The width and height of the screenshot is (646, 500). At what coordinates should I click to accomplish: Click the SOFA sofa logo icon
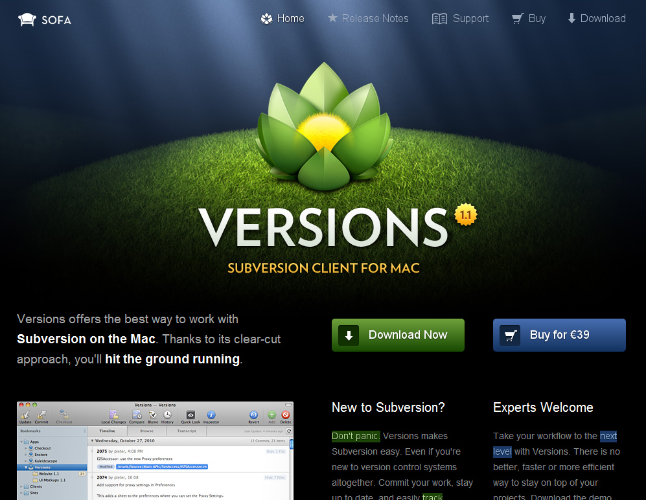click(x=27, y=19)
